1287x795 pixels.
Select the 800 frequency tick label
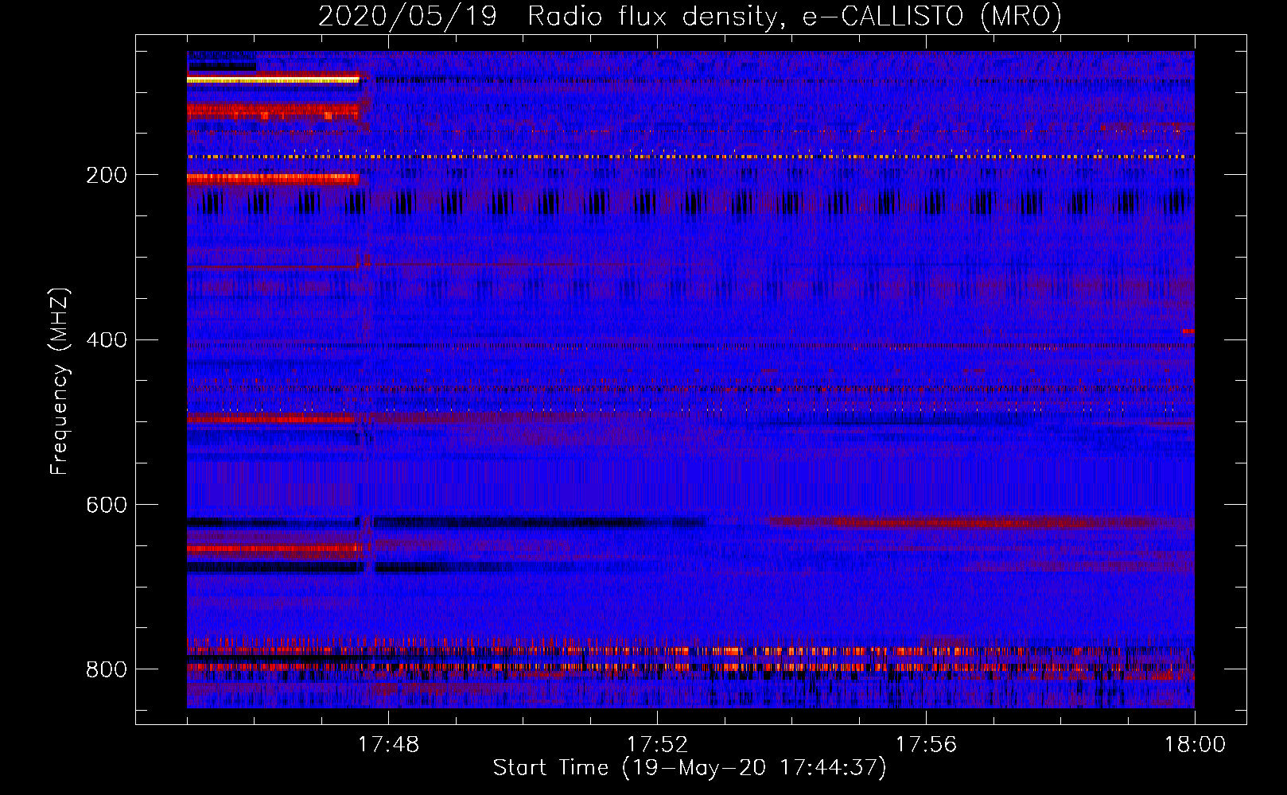click(x=107, y=669)
